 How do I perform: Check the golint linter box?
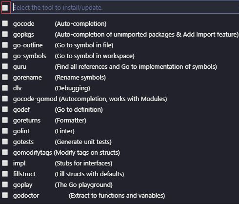click(5, 131)
